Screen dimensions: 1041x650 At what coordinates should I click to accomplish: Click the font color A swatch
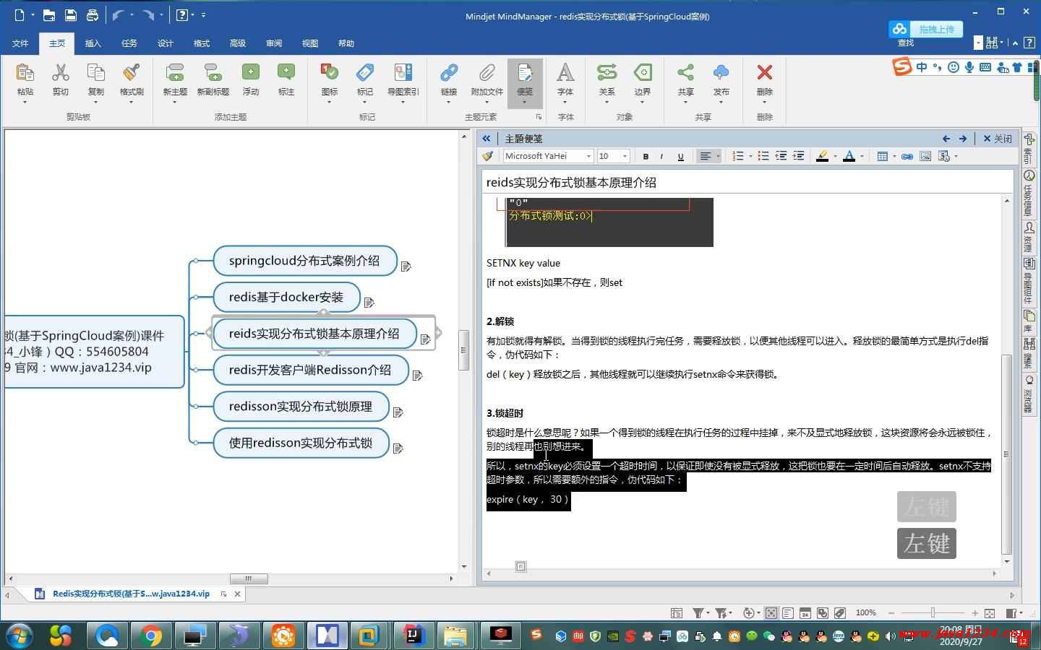[x=849, y=156]
